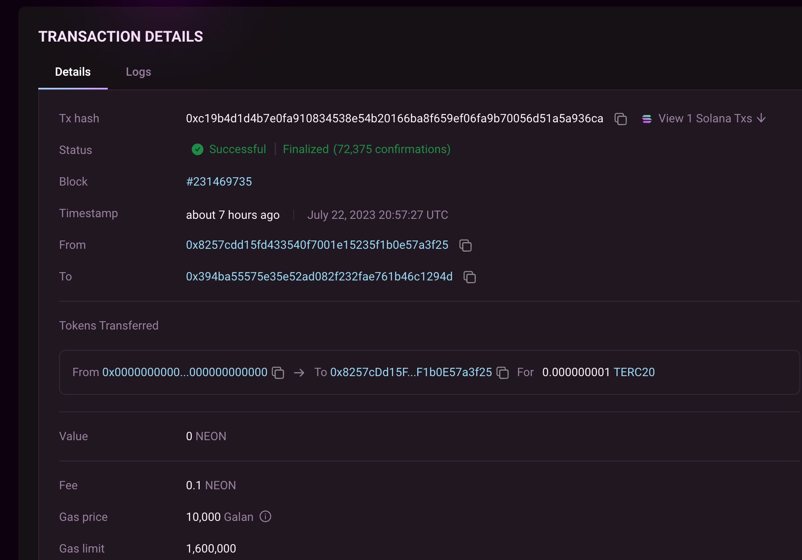802x560 pixels.
Task: Copy the From address
Action: 465,245
